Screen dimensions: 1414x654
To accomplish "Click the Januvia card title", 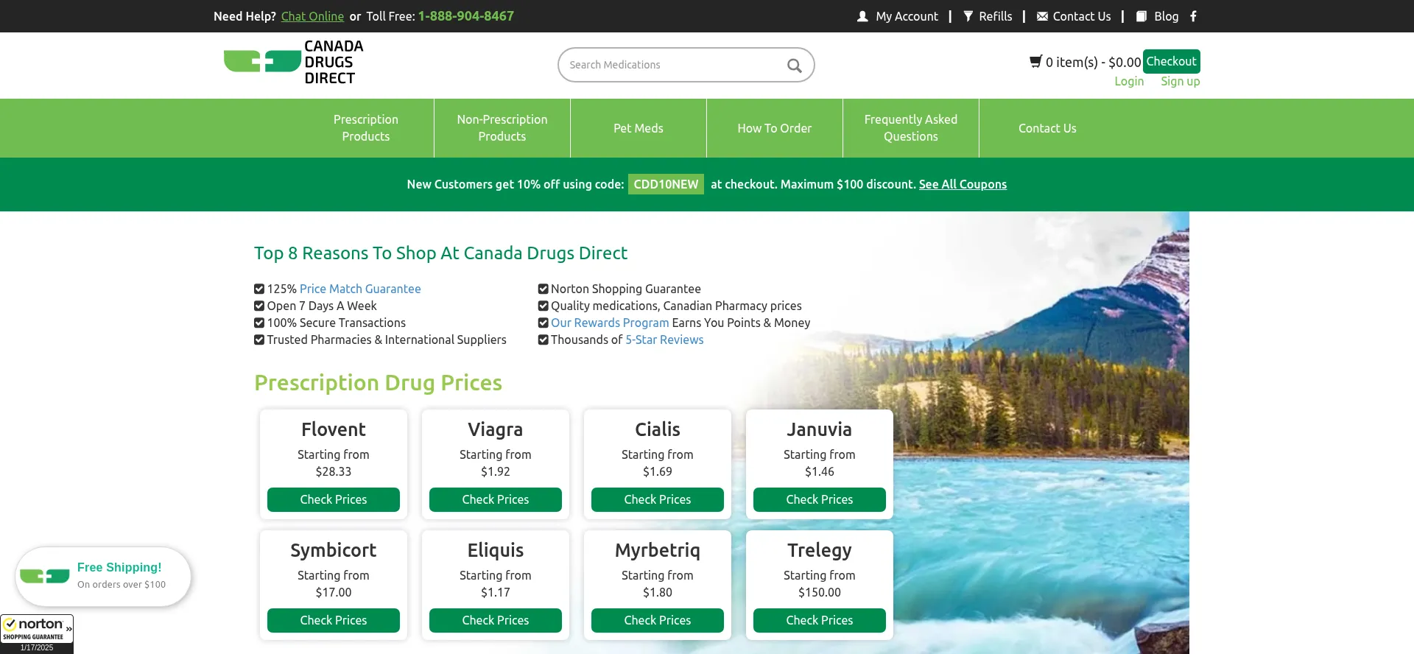I will point(820,429).
